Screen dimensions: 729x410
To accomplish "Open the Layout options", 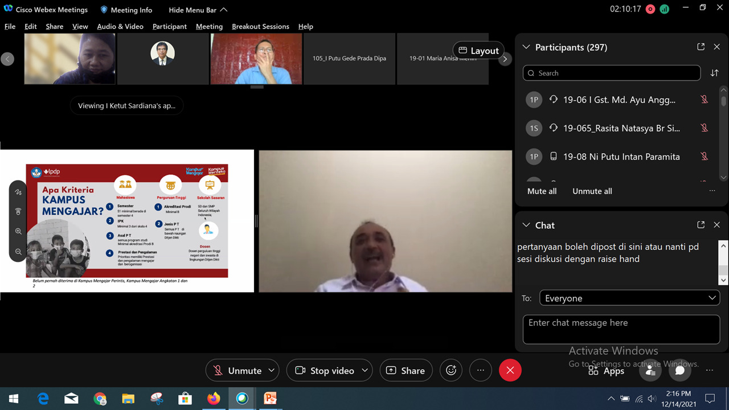I will tap(479, 51).
